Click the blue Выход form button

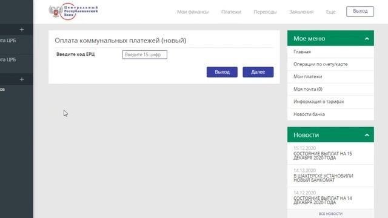click(x=222, y=72)
